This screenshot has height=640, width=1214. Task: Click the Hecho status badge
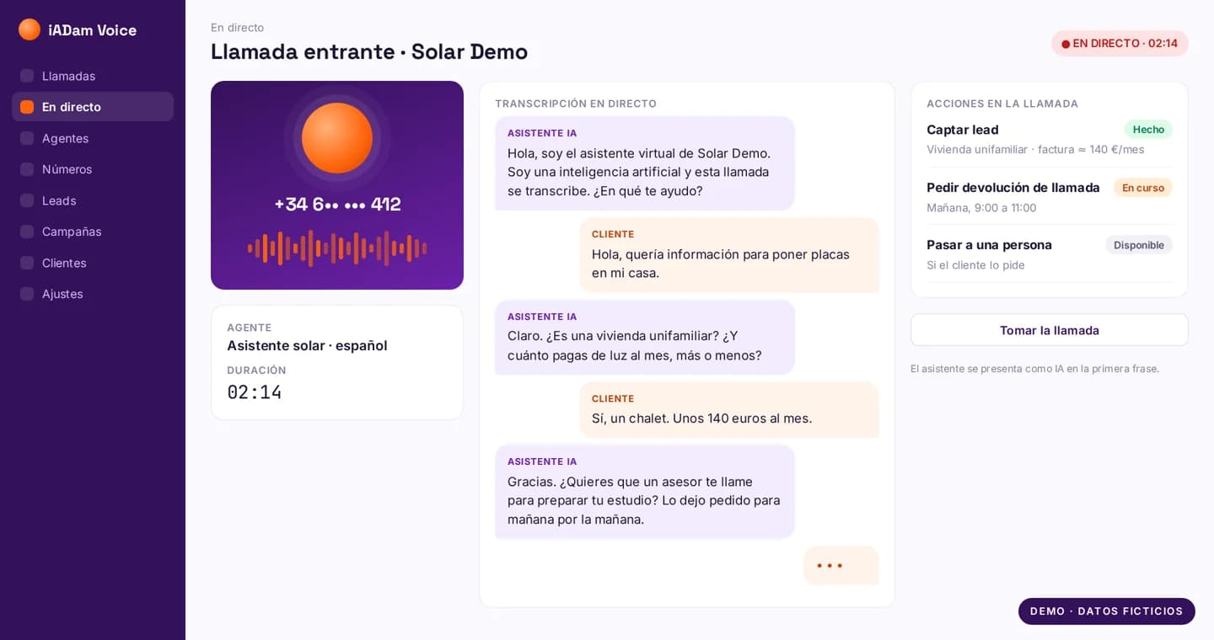pyautogui.click(x=1148, y=130)
